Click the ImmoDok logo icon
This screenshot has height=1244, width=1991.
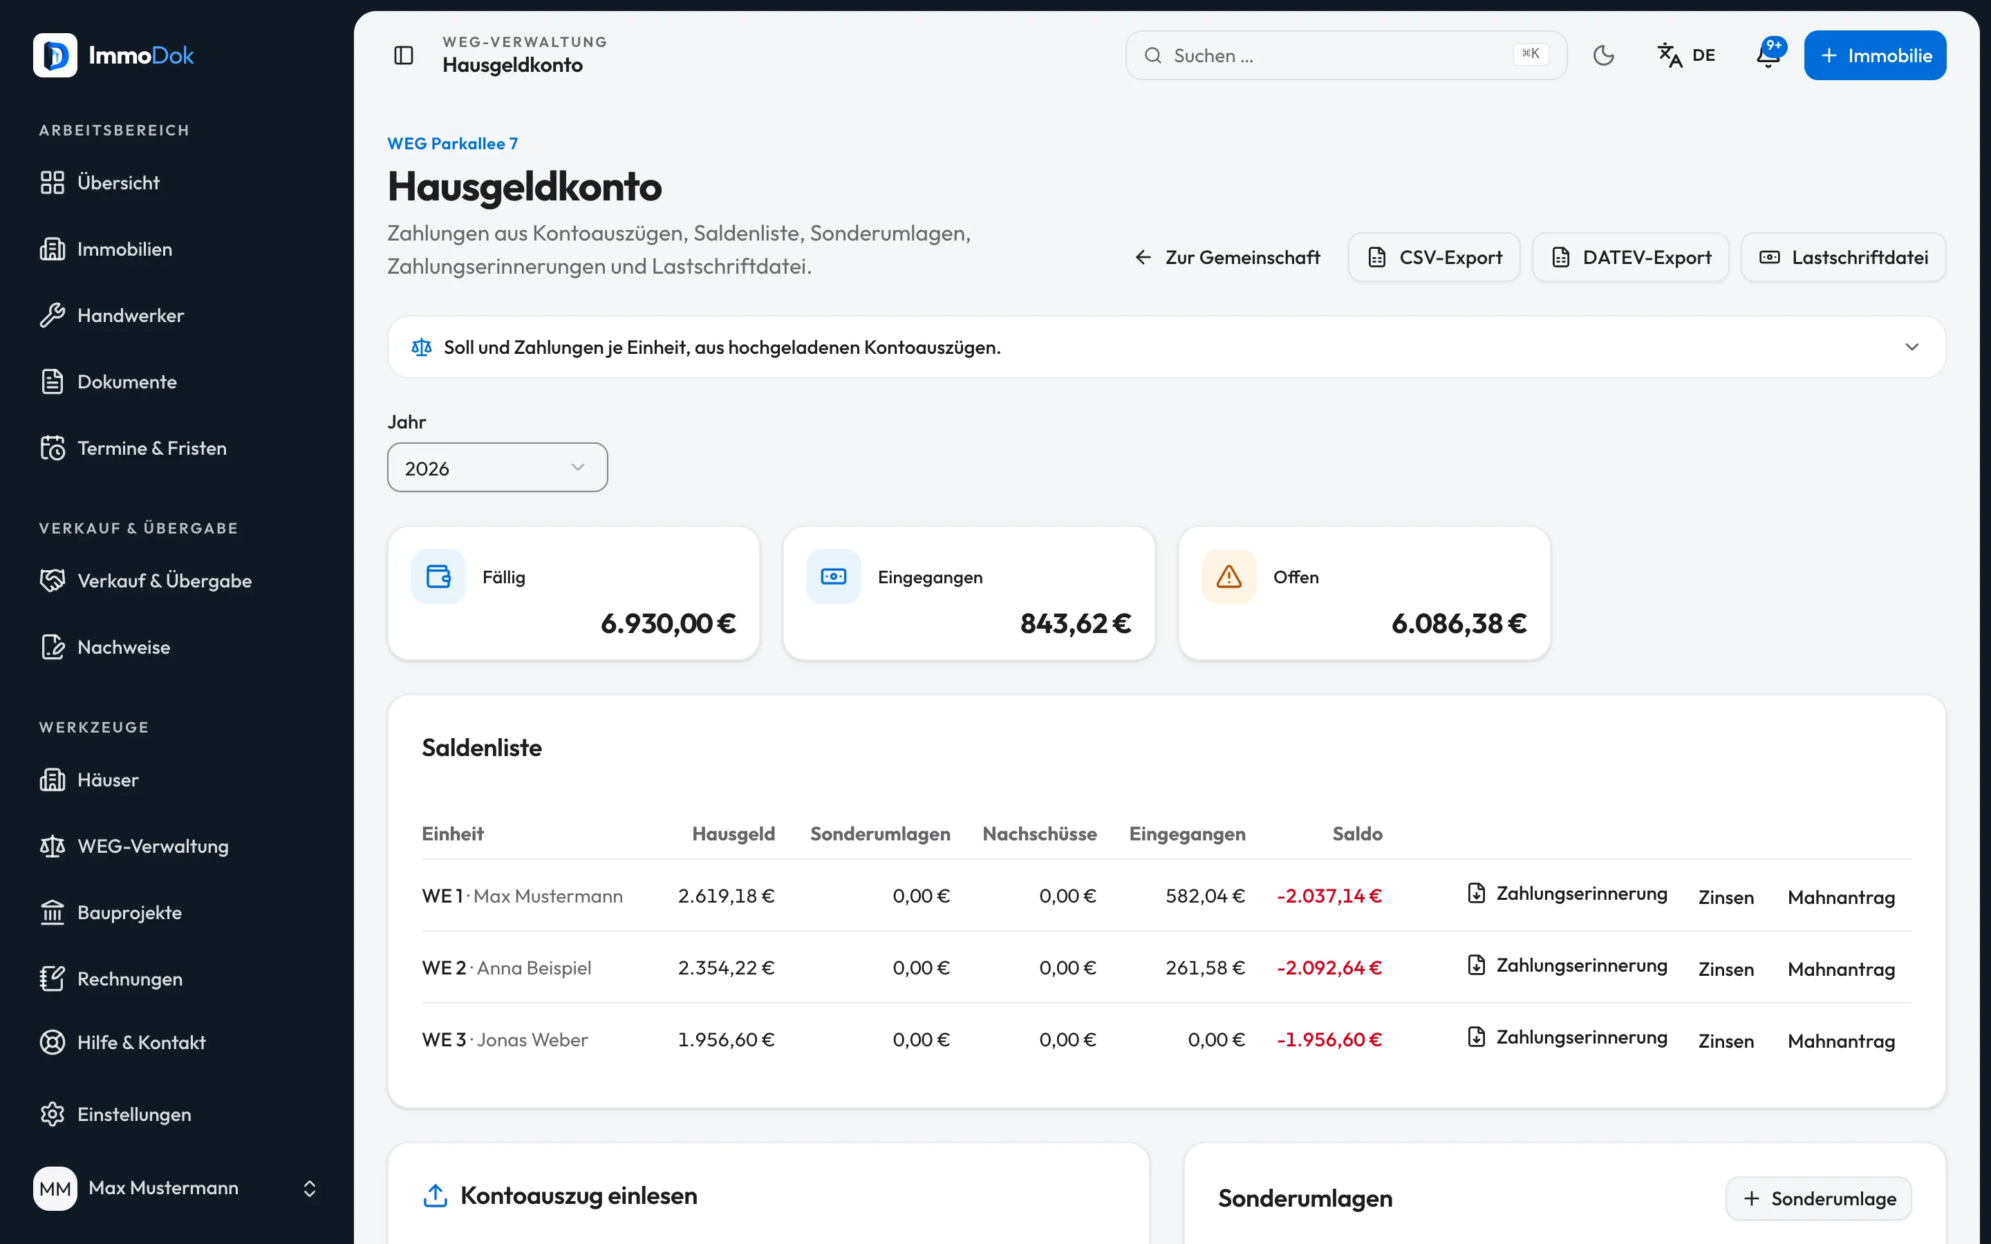(x=55, y=55)
